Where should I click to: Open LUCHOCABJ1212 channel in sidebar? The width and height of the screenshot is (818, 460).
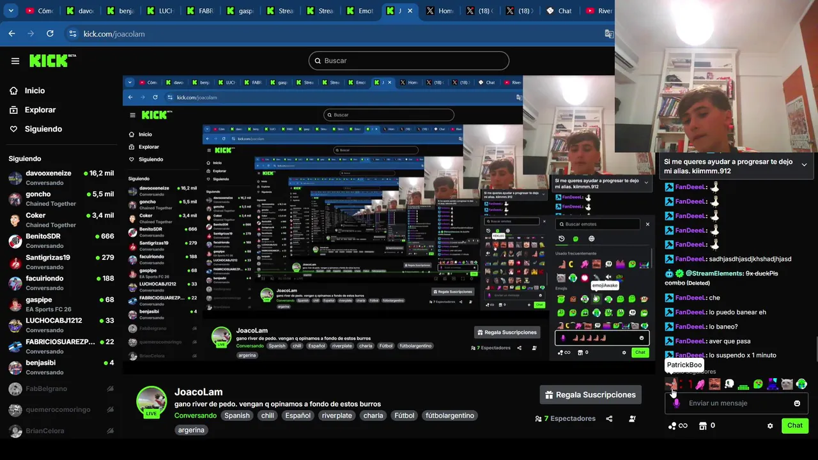click(61, 325)
